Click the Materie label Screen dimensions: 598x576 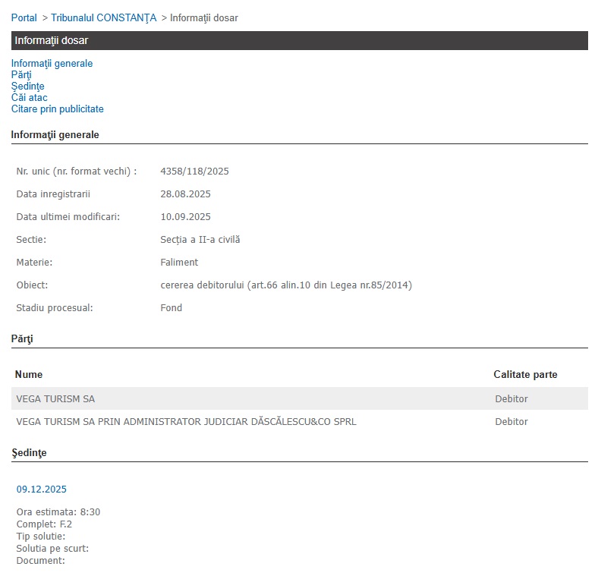click(x=34, y=263)
